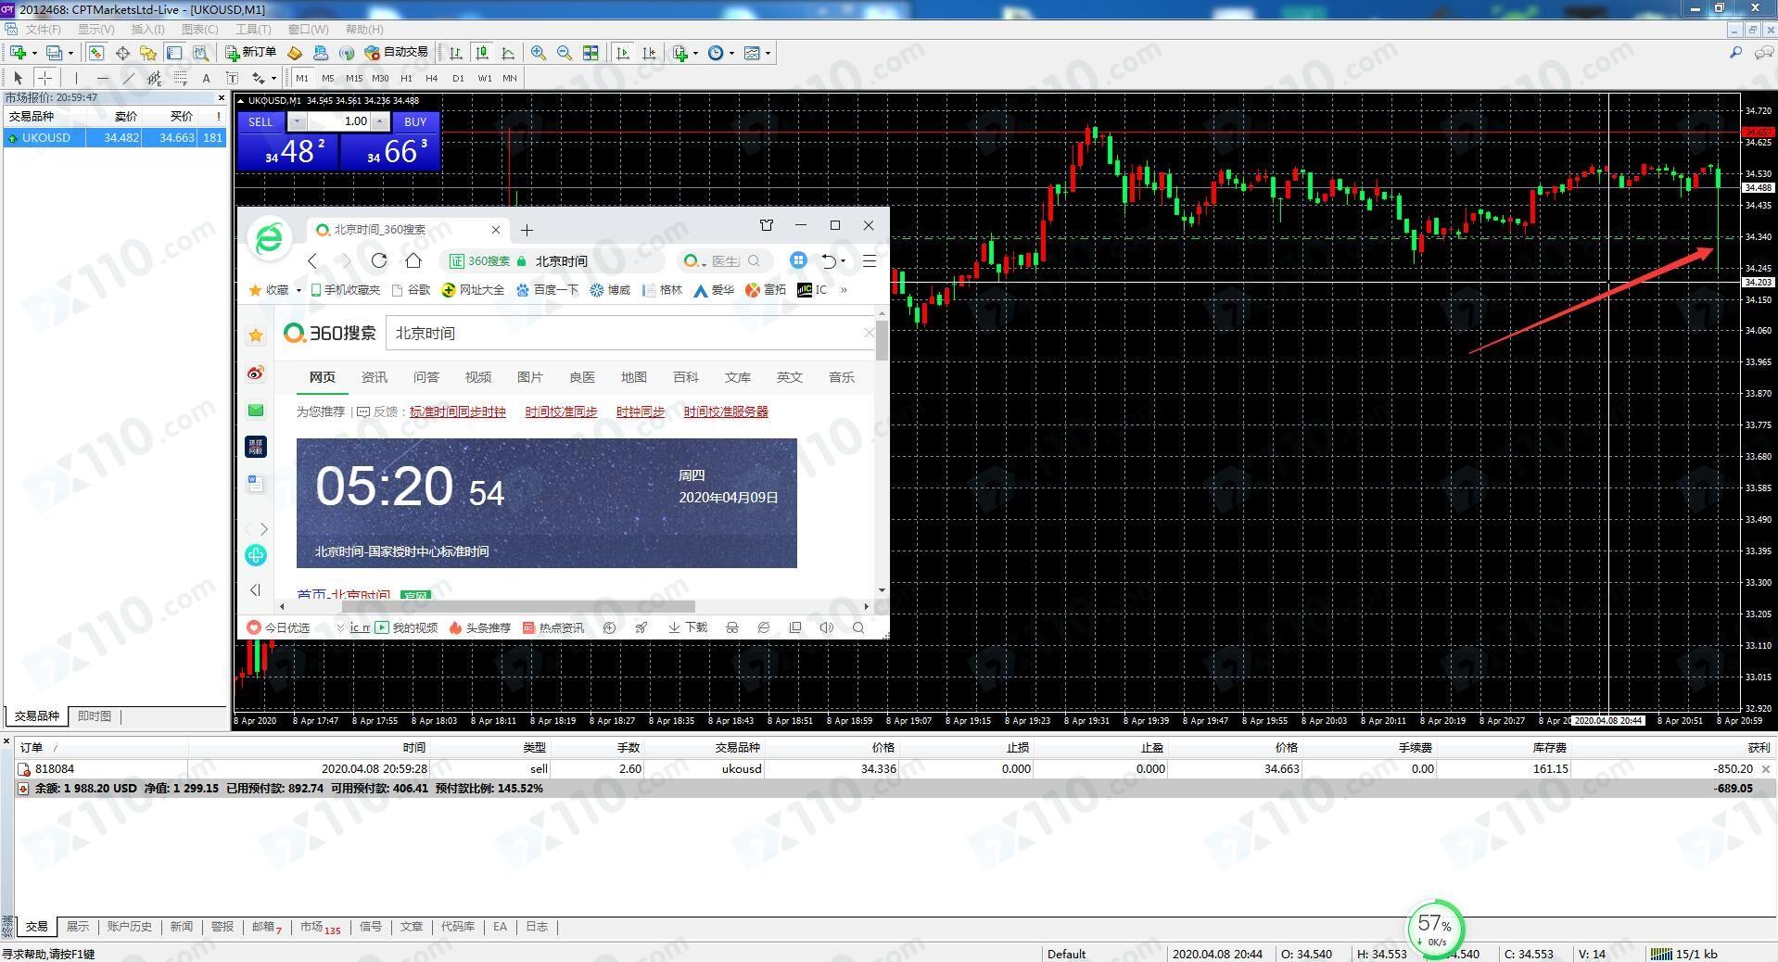Open the 资讯 search category tab
The image size is (1778, 962).
coord(375,377)
